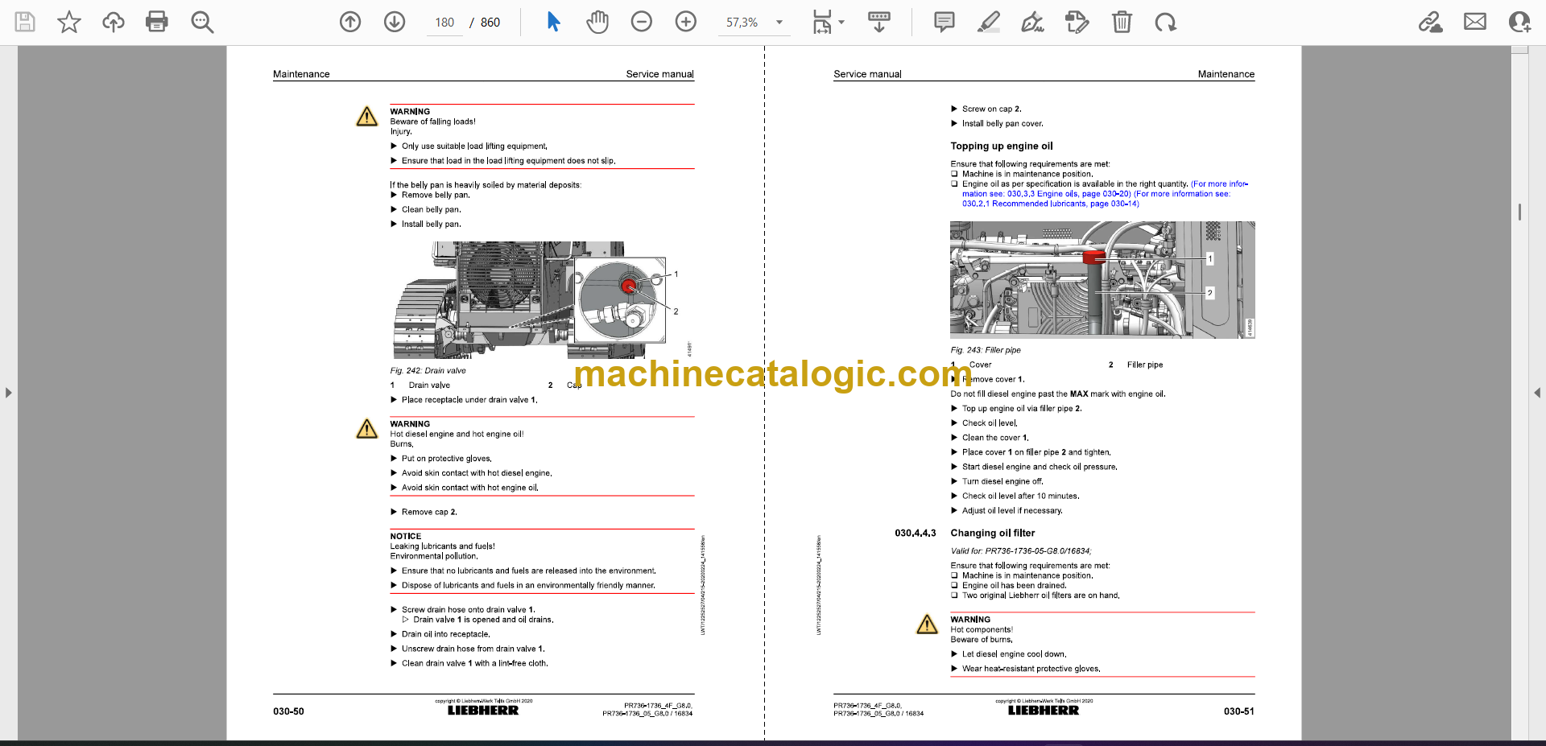The height and width of the screenshot is (746, 1546).
Task: Click 'Check oil level after 10 minutes.'
Action: click(x=1020, y=496)
